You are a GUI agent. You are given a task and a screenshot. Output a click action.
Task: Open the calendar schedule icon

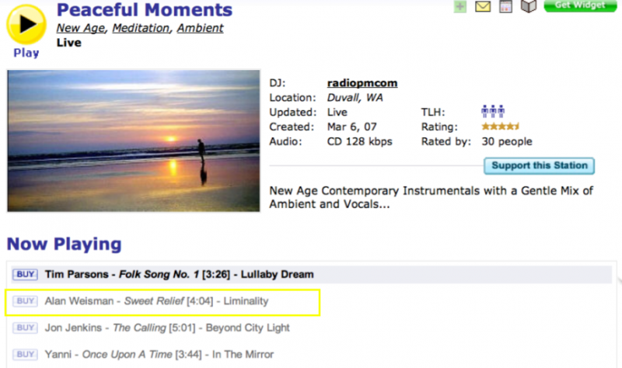pos(505,7)
